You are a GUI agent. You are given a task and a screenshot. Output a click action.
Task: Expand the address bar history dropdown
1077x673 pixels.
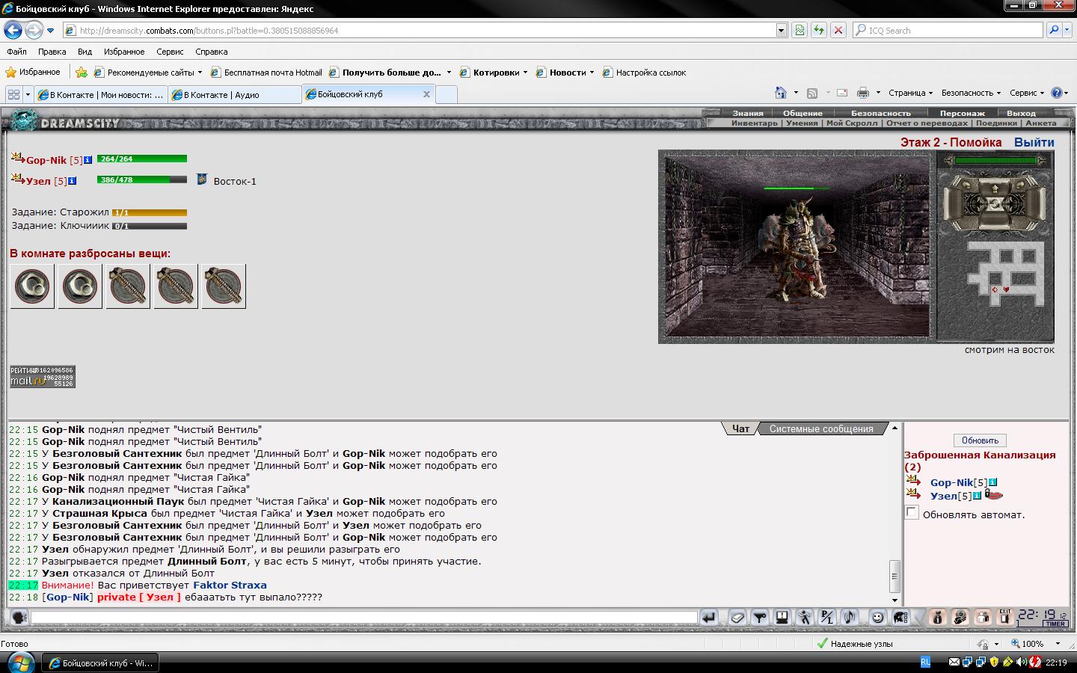click(x=782, y=31)
